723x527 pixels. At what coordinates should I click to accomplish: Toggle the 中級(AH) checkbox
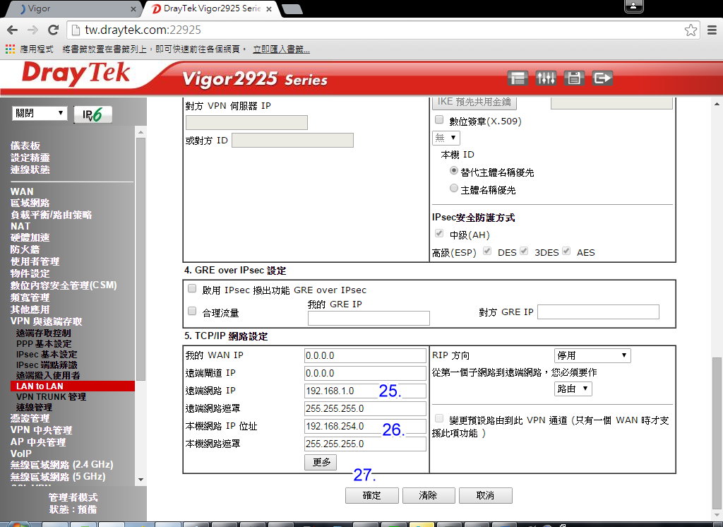[439, 234]
